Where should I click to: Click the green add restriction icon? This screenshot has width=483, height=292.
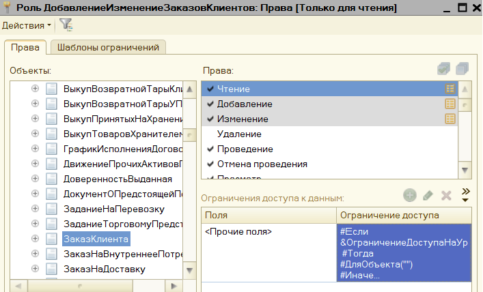410,195
